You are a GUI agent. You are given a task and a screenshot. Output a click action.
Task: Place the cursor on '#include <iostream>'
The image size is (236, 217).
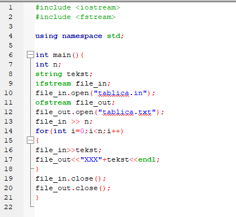click(x=78, y=7)
